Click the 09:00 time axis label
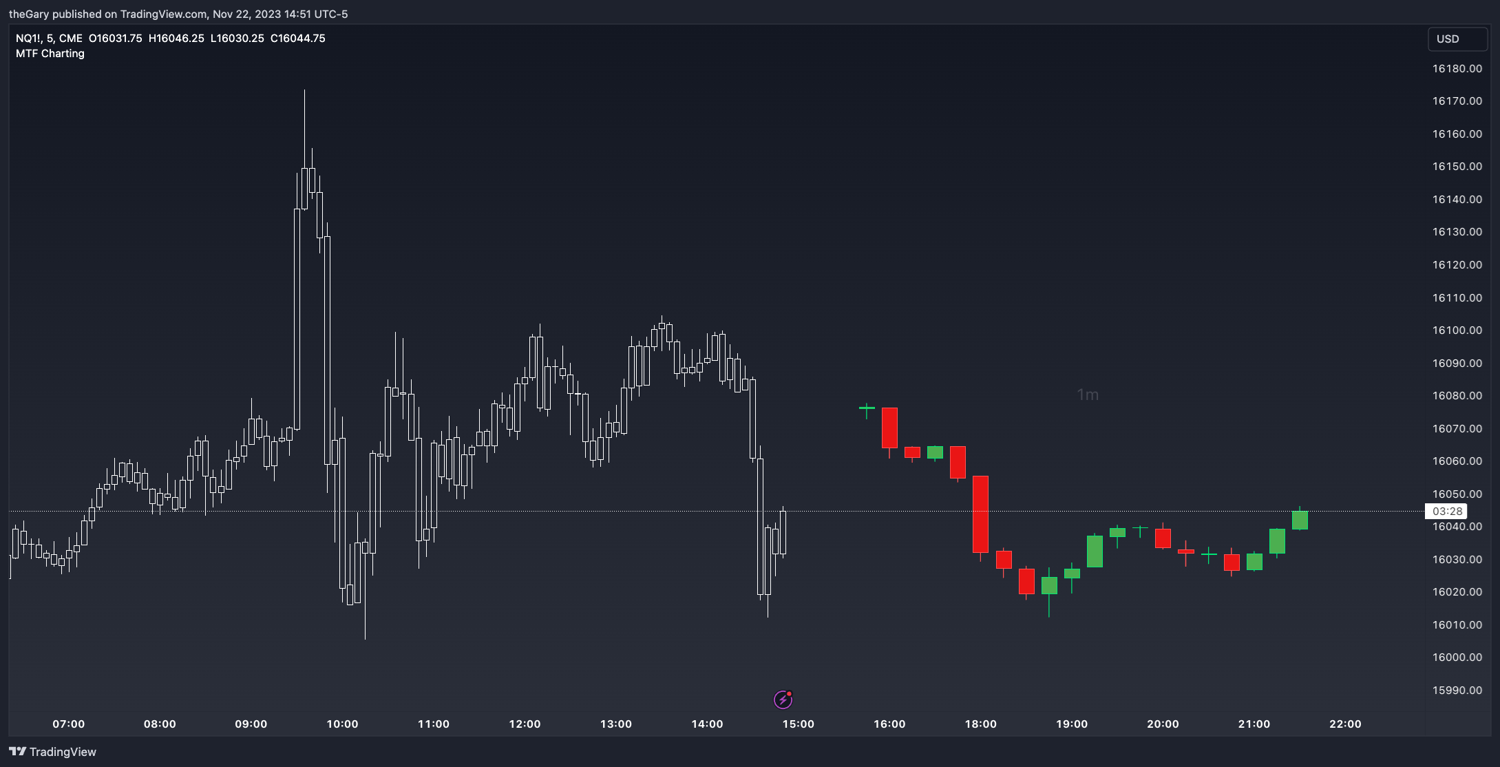 point(251,724)
